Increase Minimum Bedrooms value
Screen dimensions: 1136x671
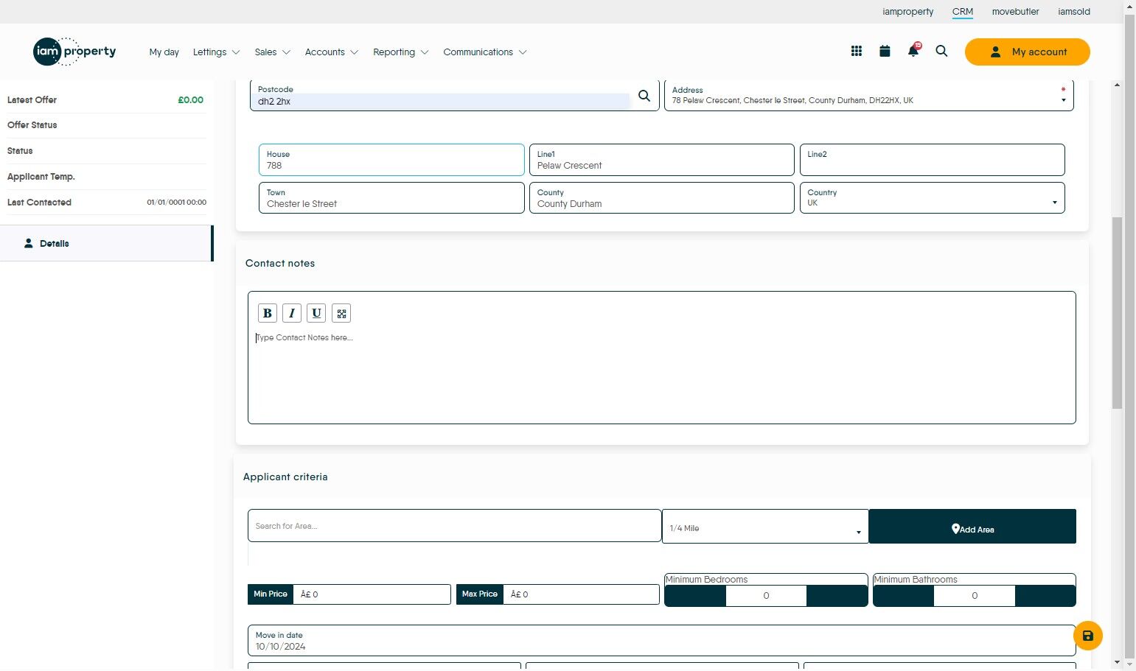coord(837,596)
